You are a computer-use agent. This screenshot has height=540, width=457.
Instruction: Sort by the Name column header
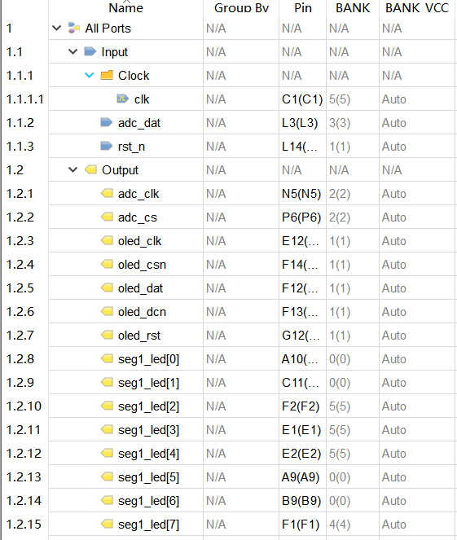click(125, 7)
